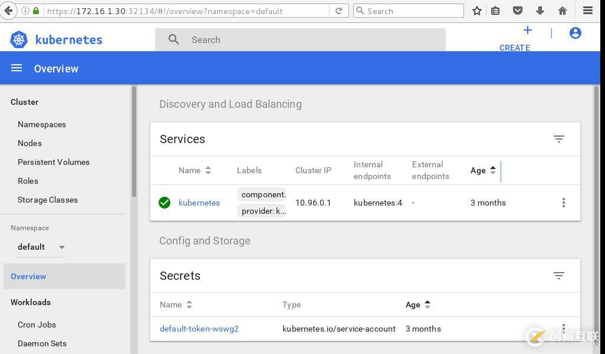Click the dashboard search input field
This screenshot has height=354, width=605.
pyautogui.click(x=265, y=39)
